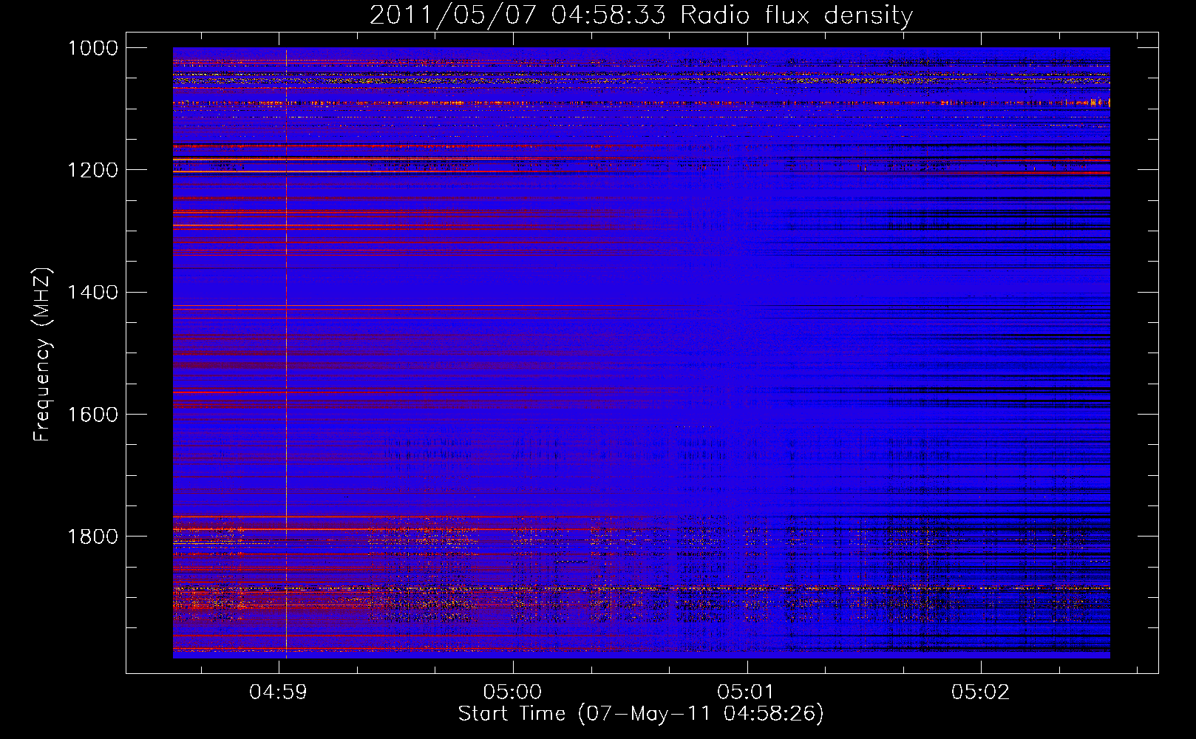Click the '04:59' time axis label
This screenshot has height=739, width=1196.
[x=278, y=692]
